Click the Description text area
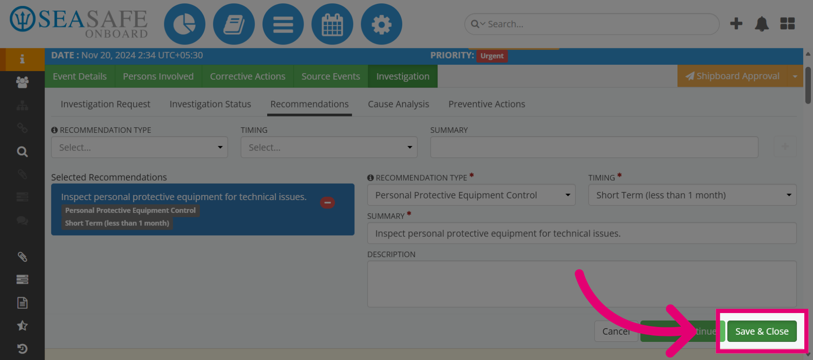The image size is (813, 360). [x=582, y=284]
